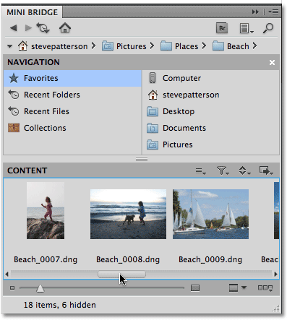Select the Beach_0008.dng thumbnail
Screen dimensions: 287x320
(128, 214)
